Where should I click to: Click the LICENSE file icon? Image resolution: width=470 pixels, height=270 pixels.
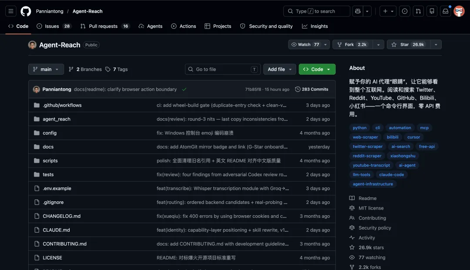37,258
